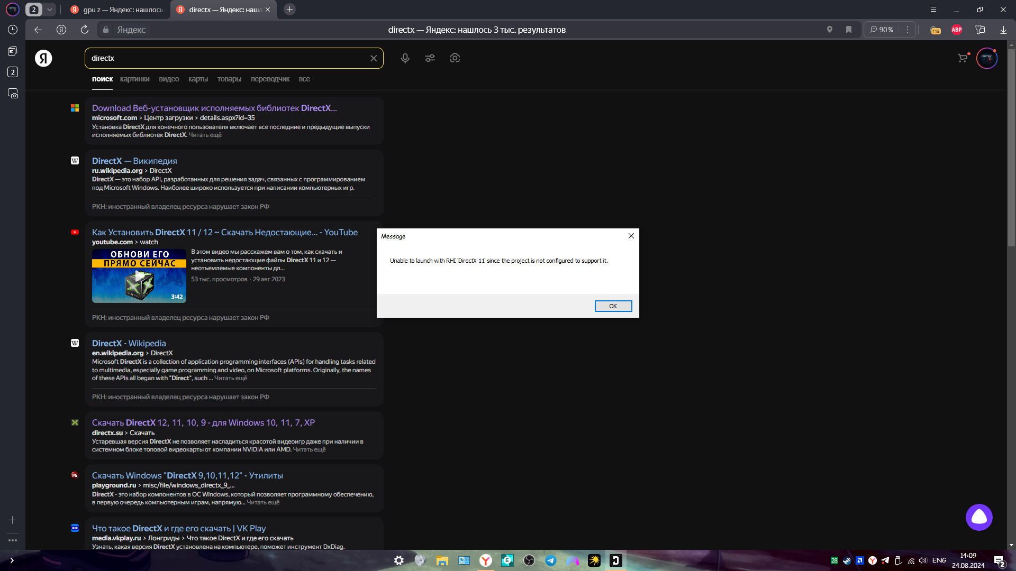The width and height of the screenshot is (1016, 571).
Task: Switch to the картинки search tab
Action: (x=134, y=79)
